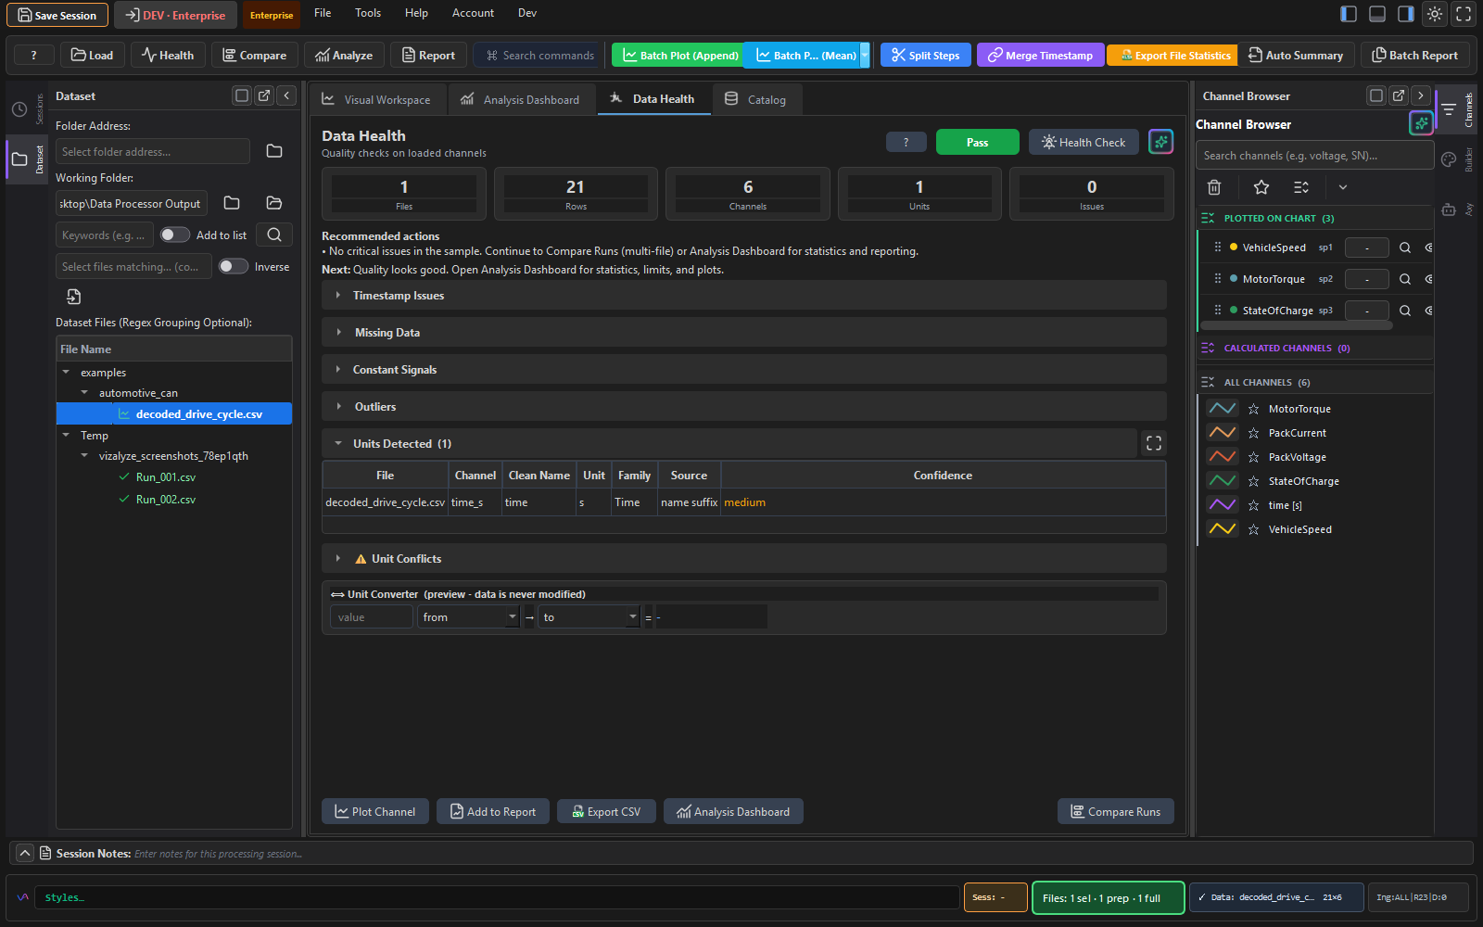
Task: Open the 'from' unit dropdown
Action: coord(469,617)
